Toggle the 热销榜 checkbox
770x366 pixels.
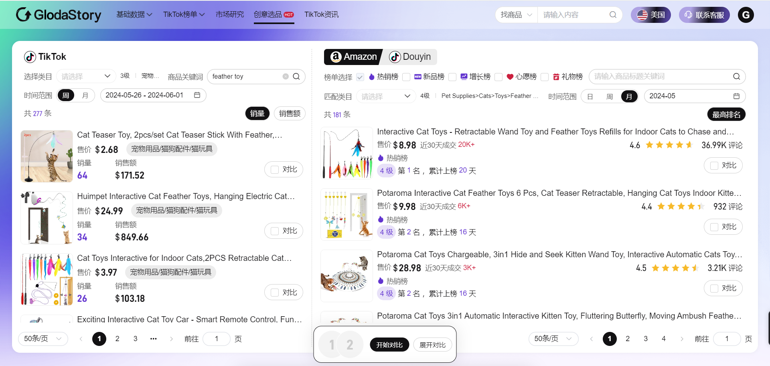tap(360, 77)
